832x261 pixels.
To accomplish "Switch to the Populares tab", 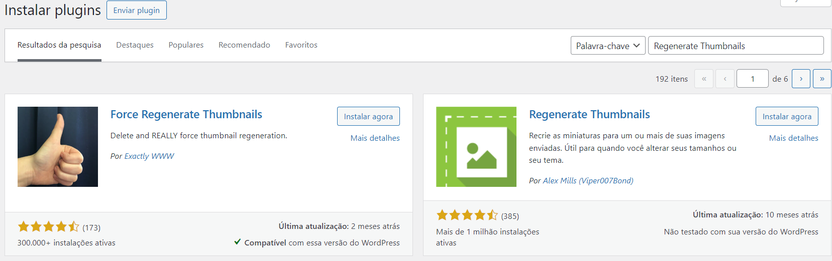I will click(x=186, y=45).
